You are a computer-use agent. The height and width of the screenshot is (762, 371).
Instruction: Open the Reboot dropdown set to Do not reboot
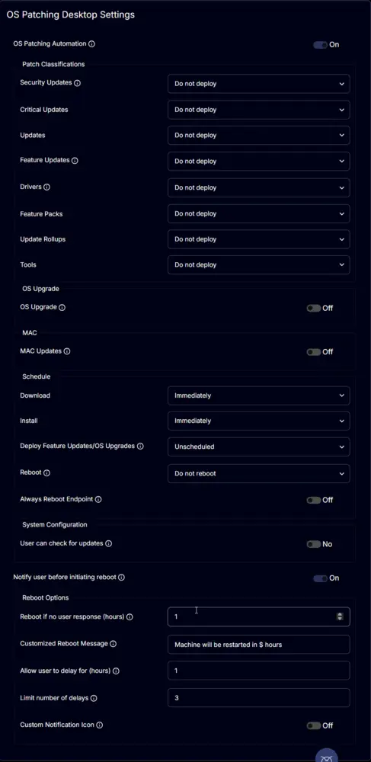259,473
